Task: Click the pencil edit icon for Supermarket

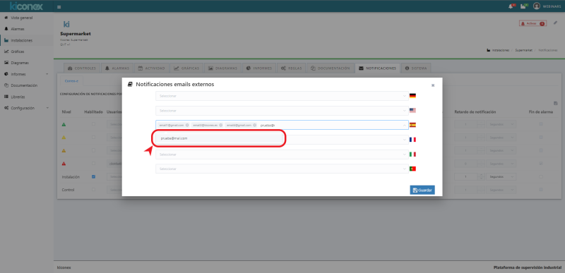Action: 555,23
